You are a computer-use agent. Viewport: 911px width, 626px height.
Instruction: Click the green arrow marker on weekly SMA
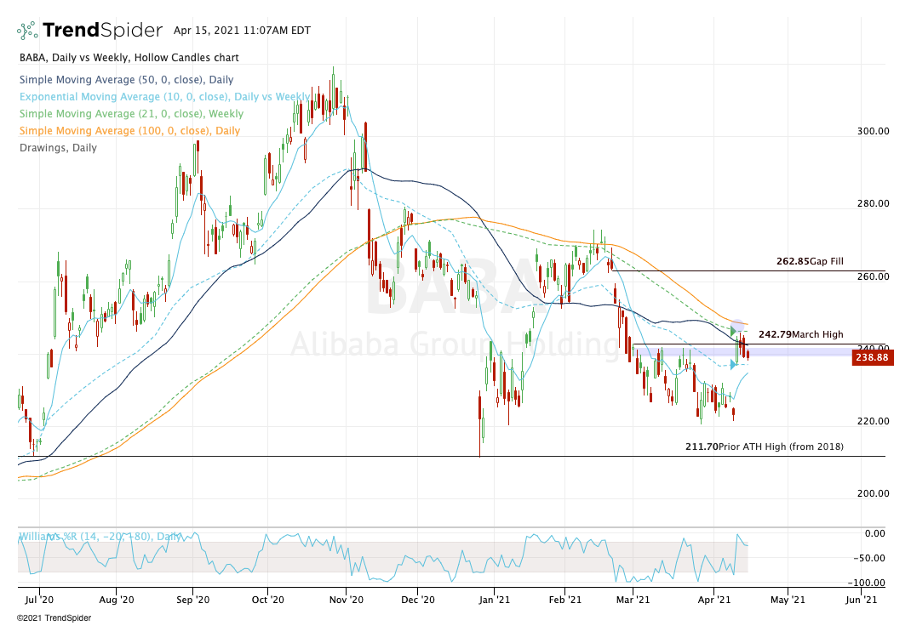[733, 331]
